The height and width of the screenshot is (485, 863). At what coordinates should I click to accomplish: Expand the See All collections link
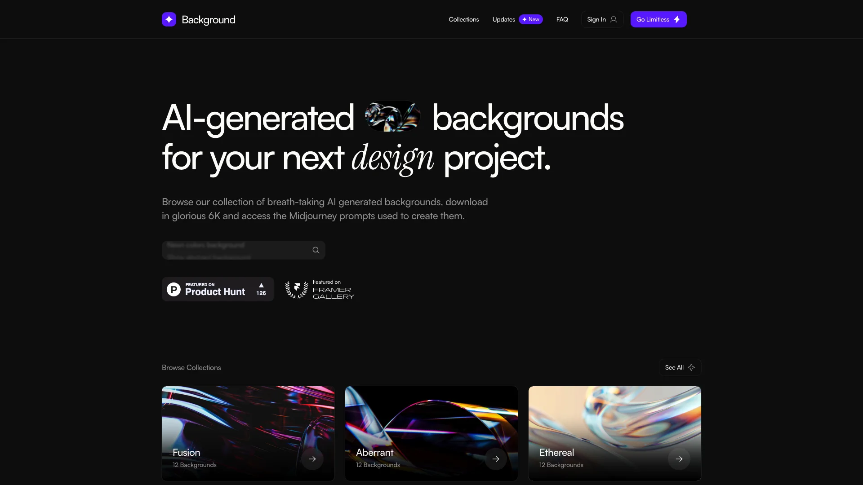click(680, 367)
